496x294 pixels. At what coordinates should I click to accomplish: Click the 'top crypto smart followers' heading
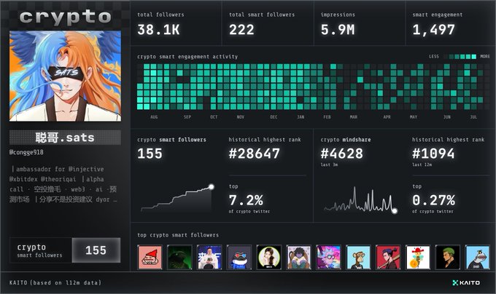pos(178,235)
